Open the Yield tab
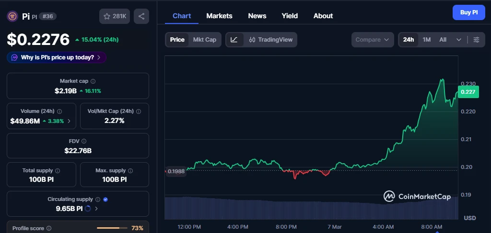The width and height of the screenshot is (491, 233). click(290, 16)
